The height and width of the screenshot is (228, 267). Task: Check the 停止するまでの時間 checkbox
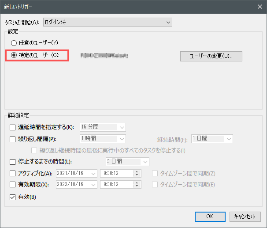12,162
